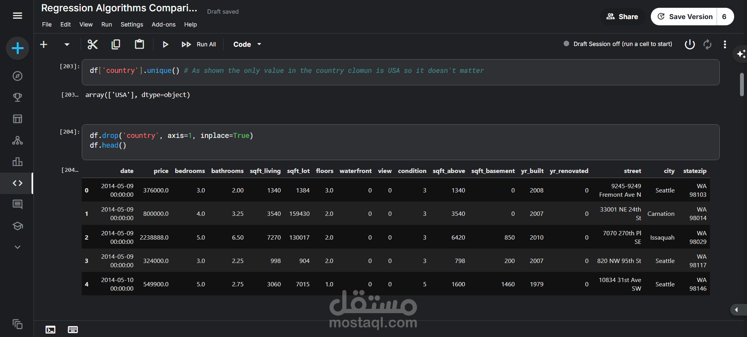This screenshot has height=337, width=747.
Task: Open the Learn graduation cap icon
Action: click(x=18, y=226)
